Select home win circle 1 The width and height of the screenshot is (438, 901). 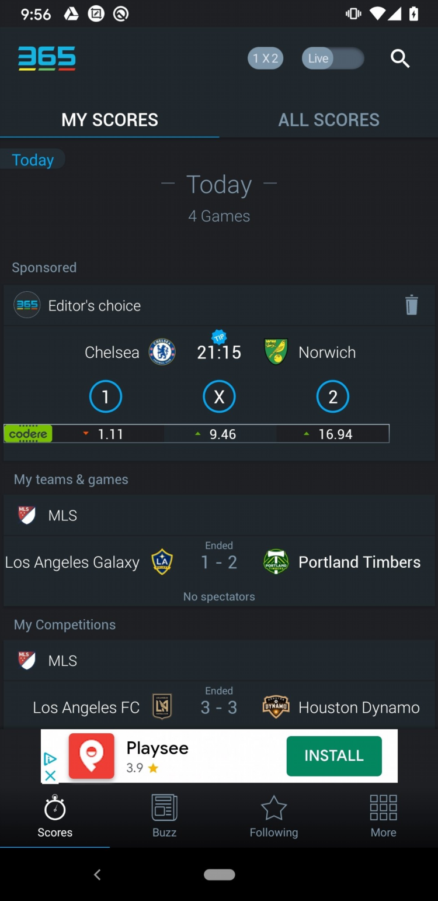coord(106,397)
